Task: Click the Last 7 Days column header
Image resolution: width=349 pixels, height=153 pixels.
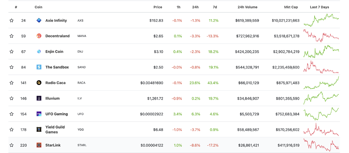Action: click(319, 7)
